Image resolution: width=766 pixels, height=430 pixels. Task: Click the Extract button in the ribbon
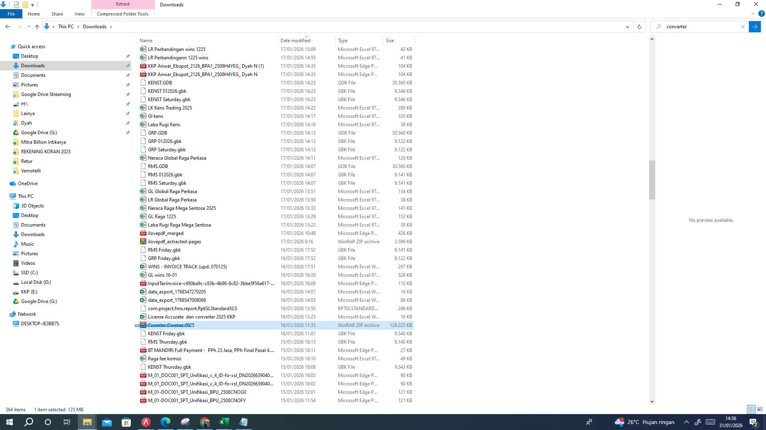point(122,4)
